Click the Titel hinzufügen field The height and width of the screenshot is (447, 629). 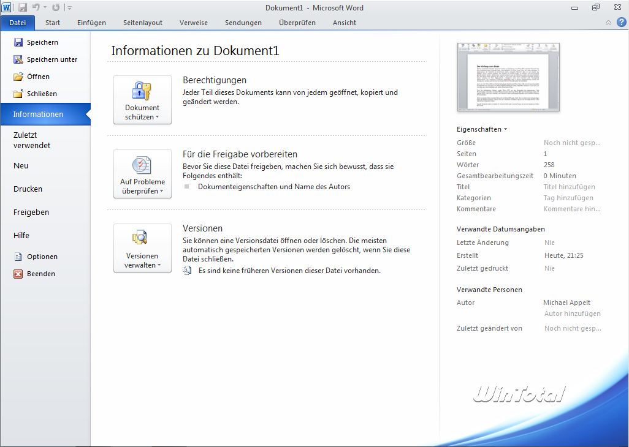569,187
